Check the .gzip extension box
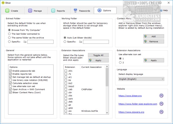 tap(66, 108)
